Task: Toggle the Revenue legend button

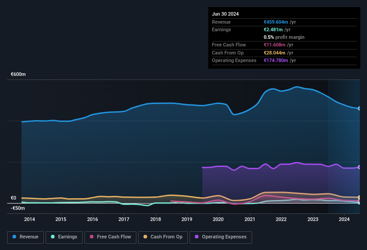Action: [x=25, y=237]
